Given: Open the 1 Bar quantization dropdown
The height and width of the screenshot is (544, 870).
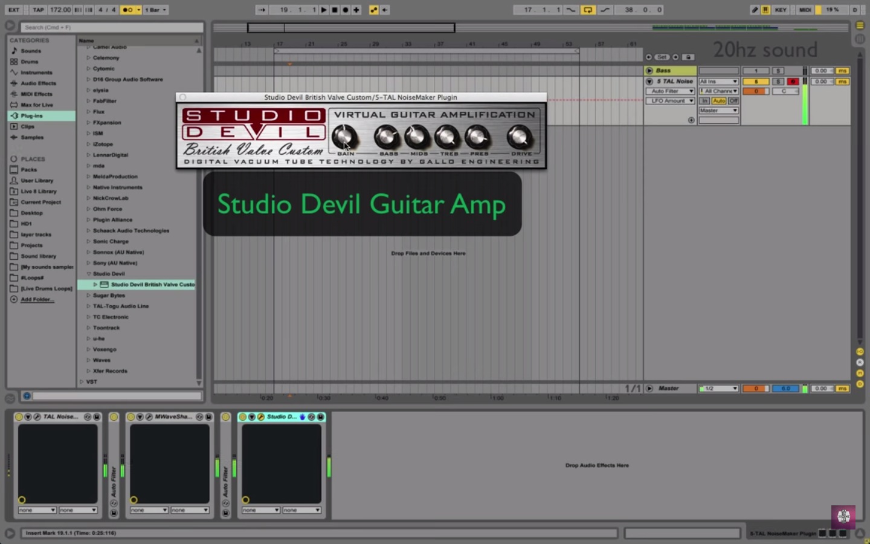Looking at the screenshot, I should [x=156, y=10].
